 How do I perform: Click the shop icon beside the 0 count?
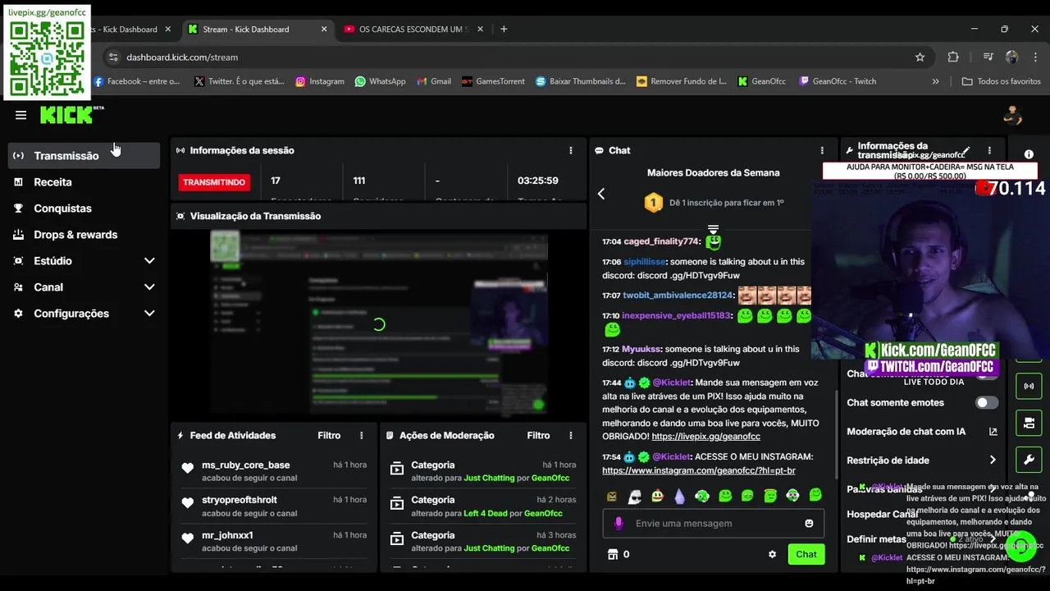pyautogui.click(x=611, y=554)
